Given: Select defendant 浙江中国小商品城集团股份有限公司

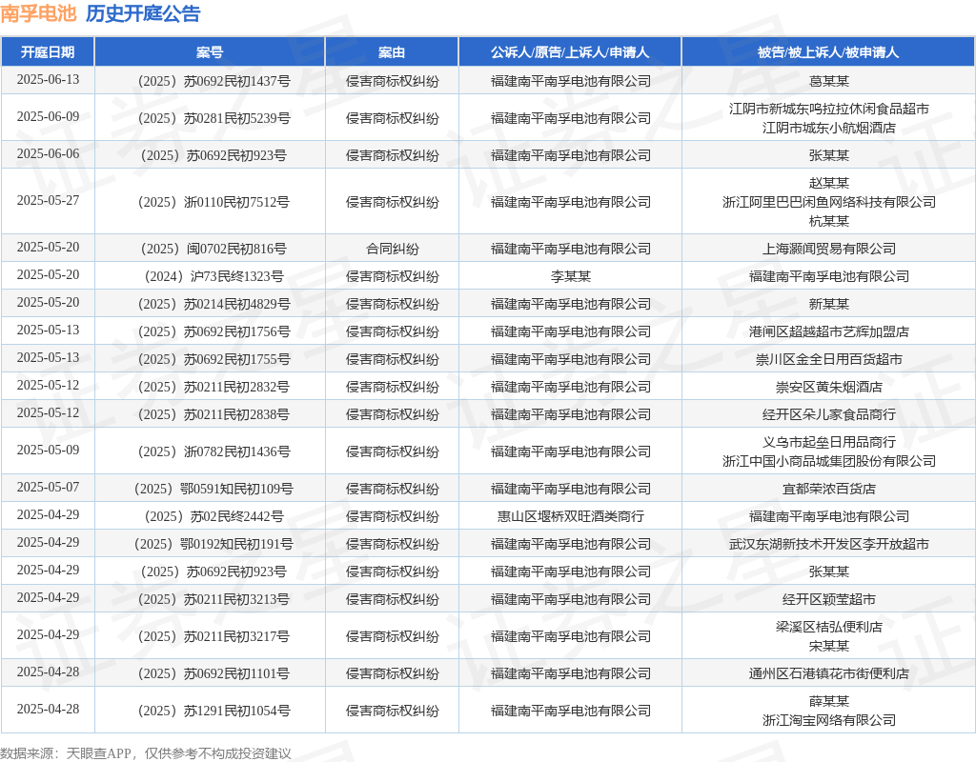Looking at the screenshot, I should (x=829, y=461).
